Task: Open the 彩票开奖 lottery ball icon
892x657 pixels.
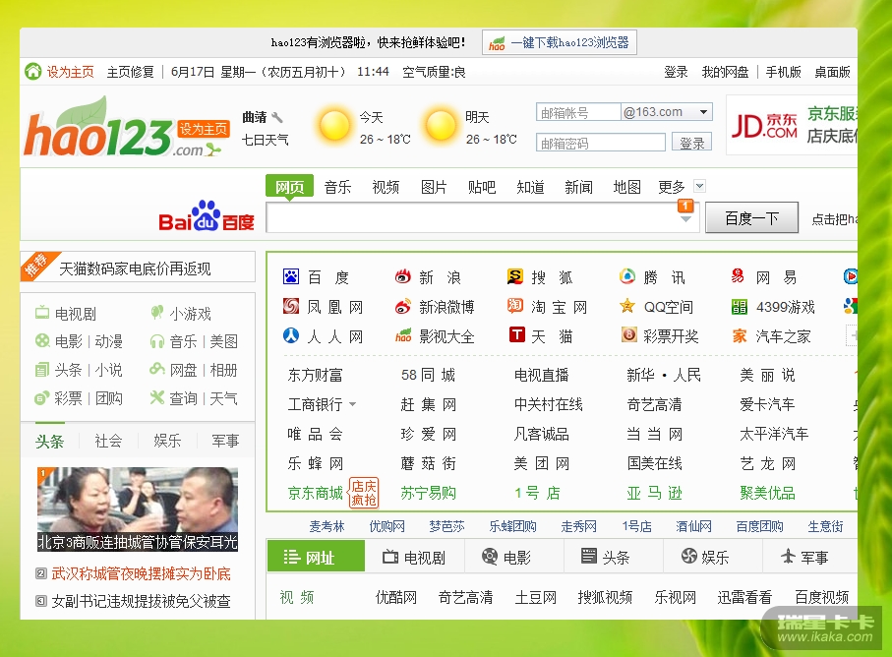Action: [628, 335]
